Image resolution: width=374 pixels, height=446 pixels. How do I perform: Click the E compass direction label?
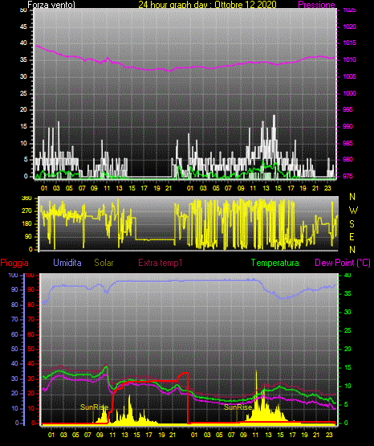pyautogui.click(x=352, y=236)
